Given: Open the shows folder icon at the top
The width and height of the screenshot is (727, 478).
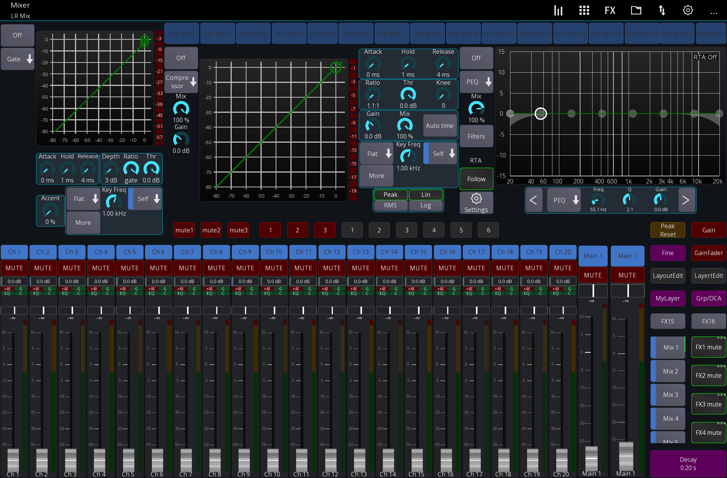Looking at the screenshot, I should pos(636,10).
